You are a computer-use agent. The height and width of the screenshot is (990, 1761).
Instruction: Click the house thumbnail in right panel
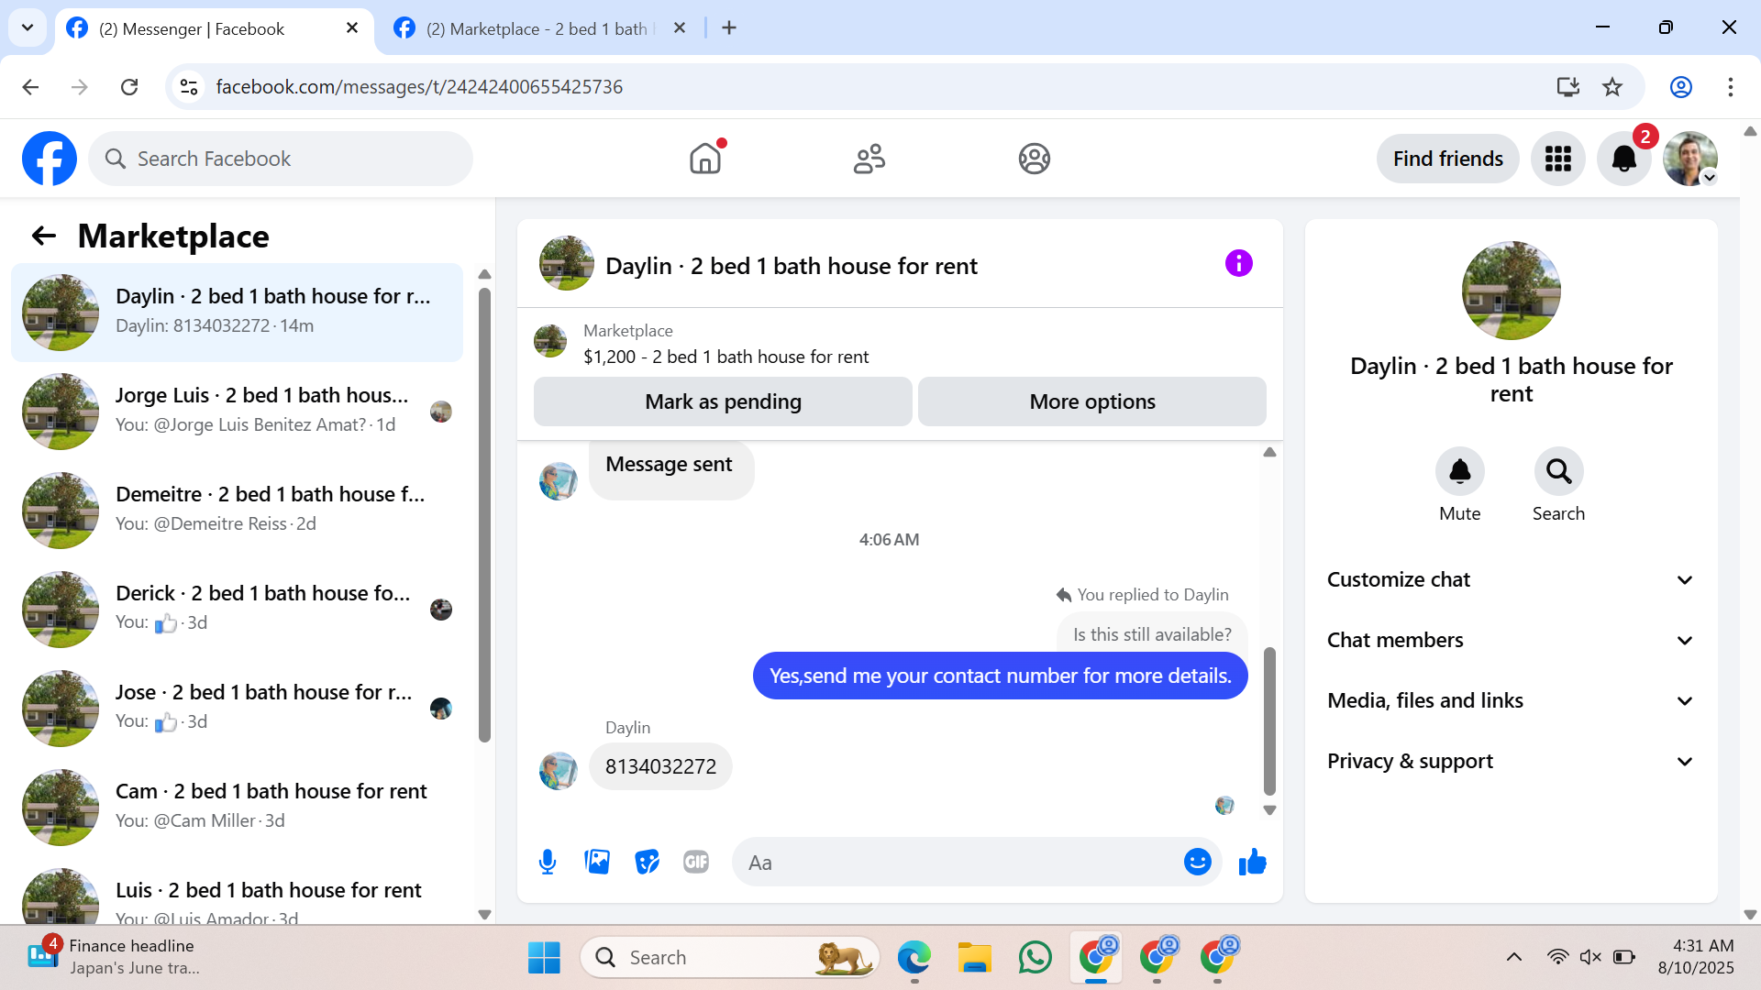(x=1511, y=291)
